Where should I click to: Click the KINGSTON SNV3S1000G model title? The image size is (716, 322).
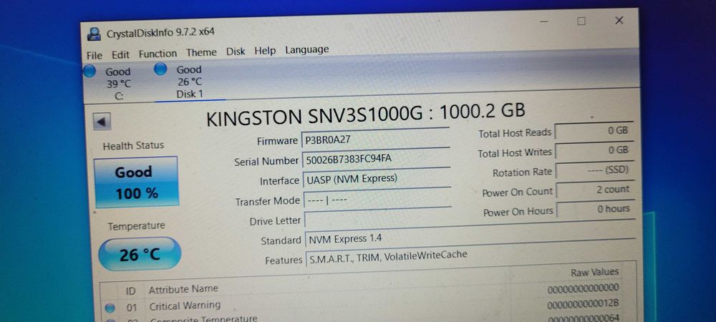coord(366,115)
